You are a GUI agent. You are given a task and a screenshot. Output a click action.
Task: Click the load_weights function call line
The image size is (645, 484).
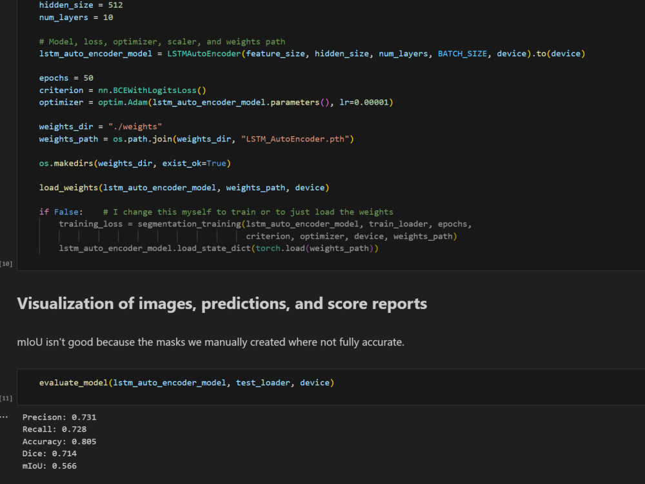pos(184,188)
